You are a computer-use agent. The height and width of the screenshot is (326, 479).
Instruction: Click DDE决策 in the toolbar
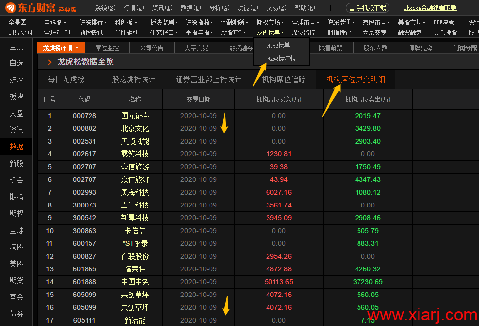click(444, 22)
